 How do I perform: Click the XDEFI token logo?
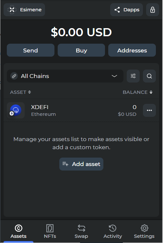click(x=16, y=110)
